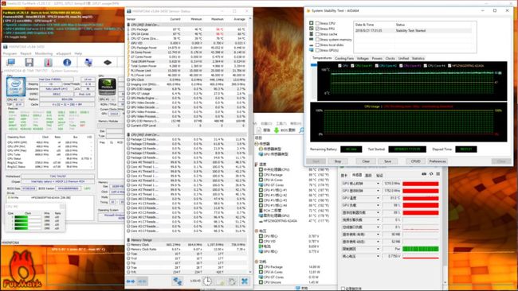The height and width of the screenshot is (291, 518).
Task: Click the NVIDIA logo in HWiNFO summary
Action: pos(108,87)
